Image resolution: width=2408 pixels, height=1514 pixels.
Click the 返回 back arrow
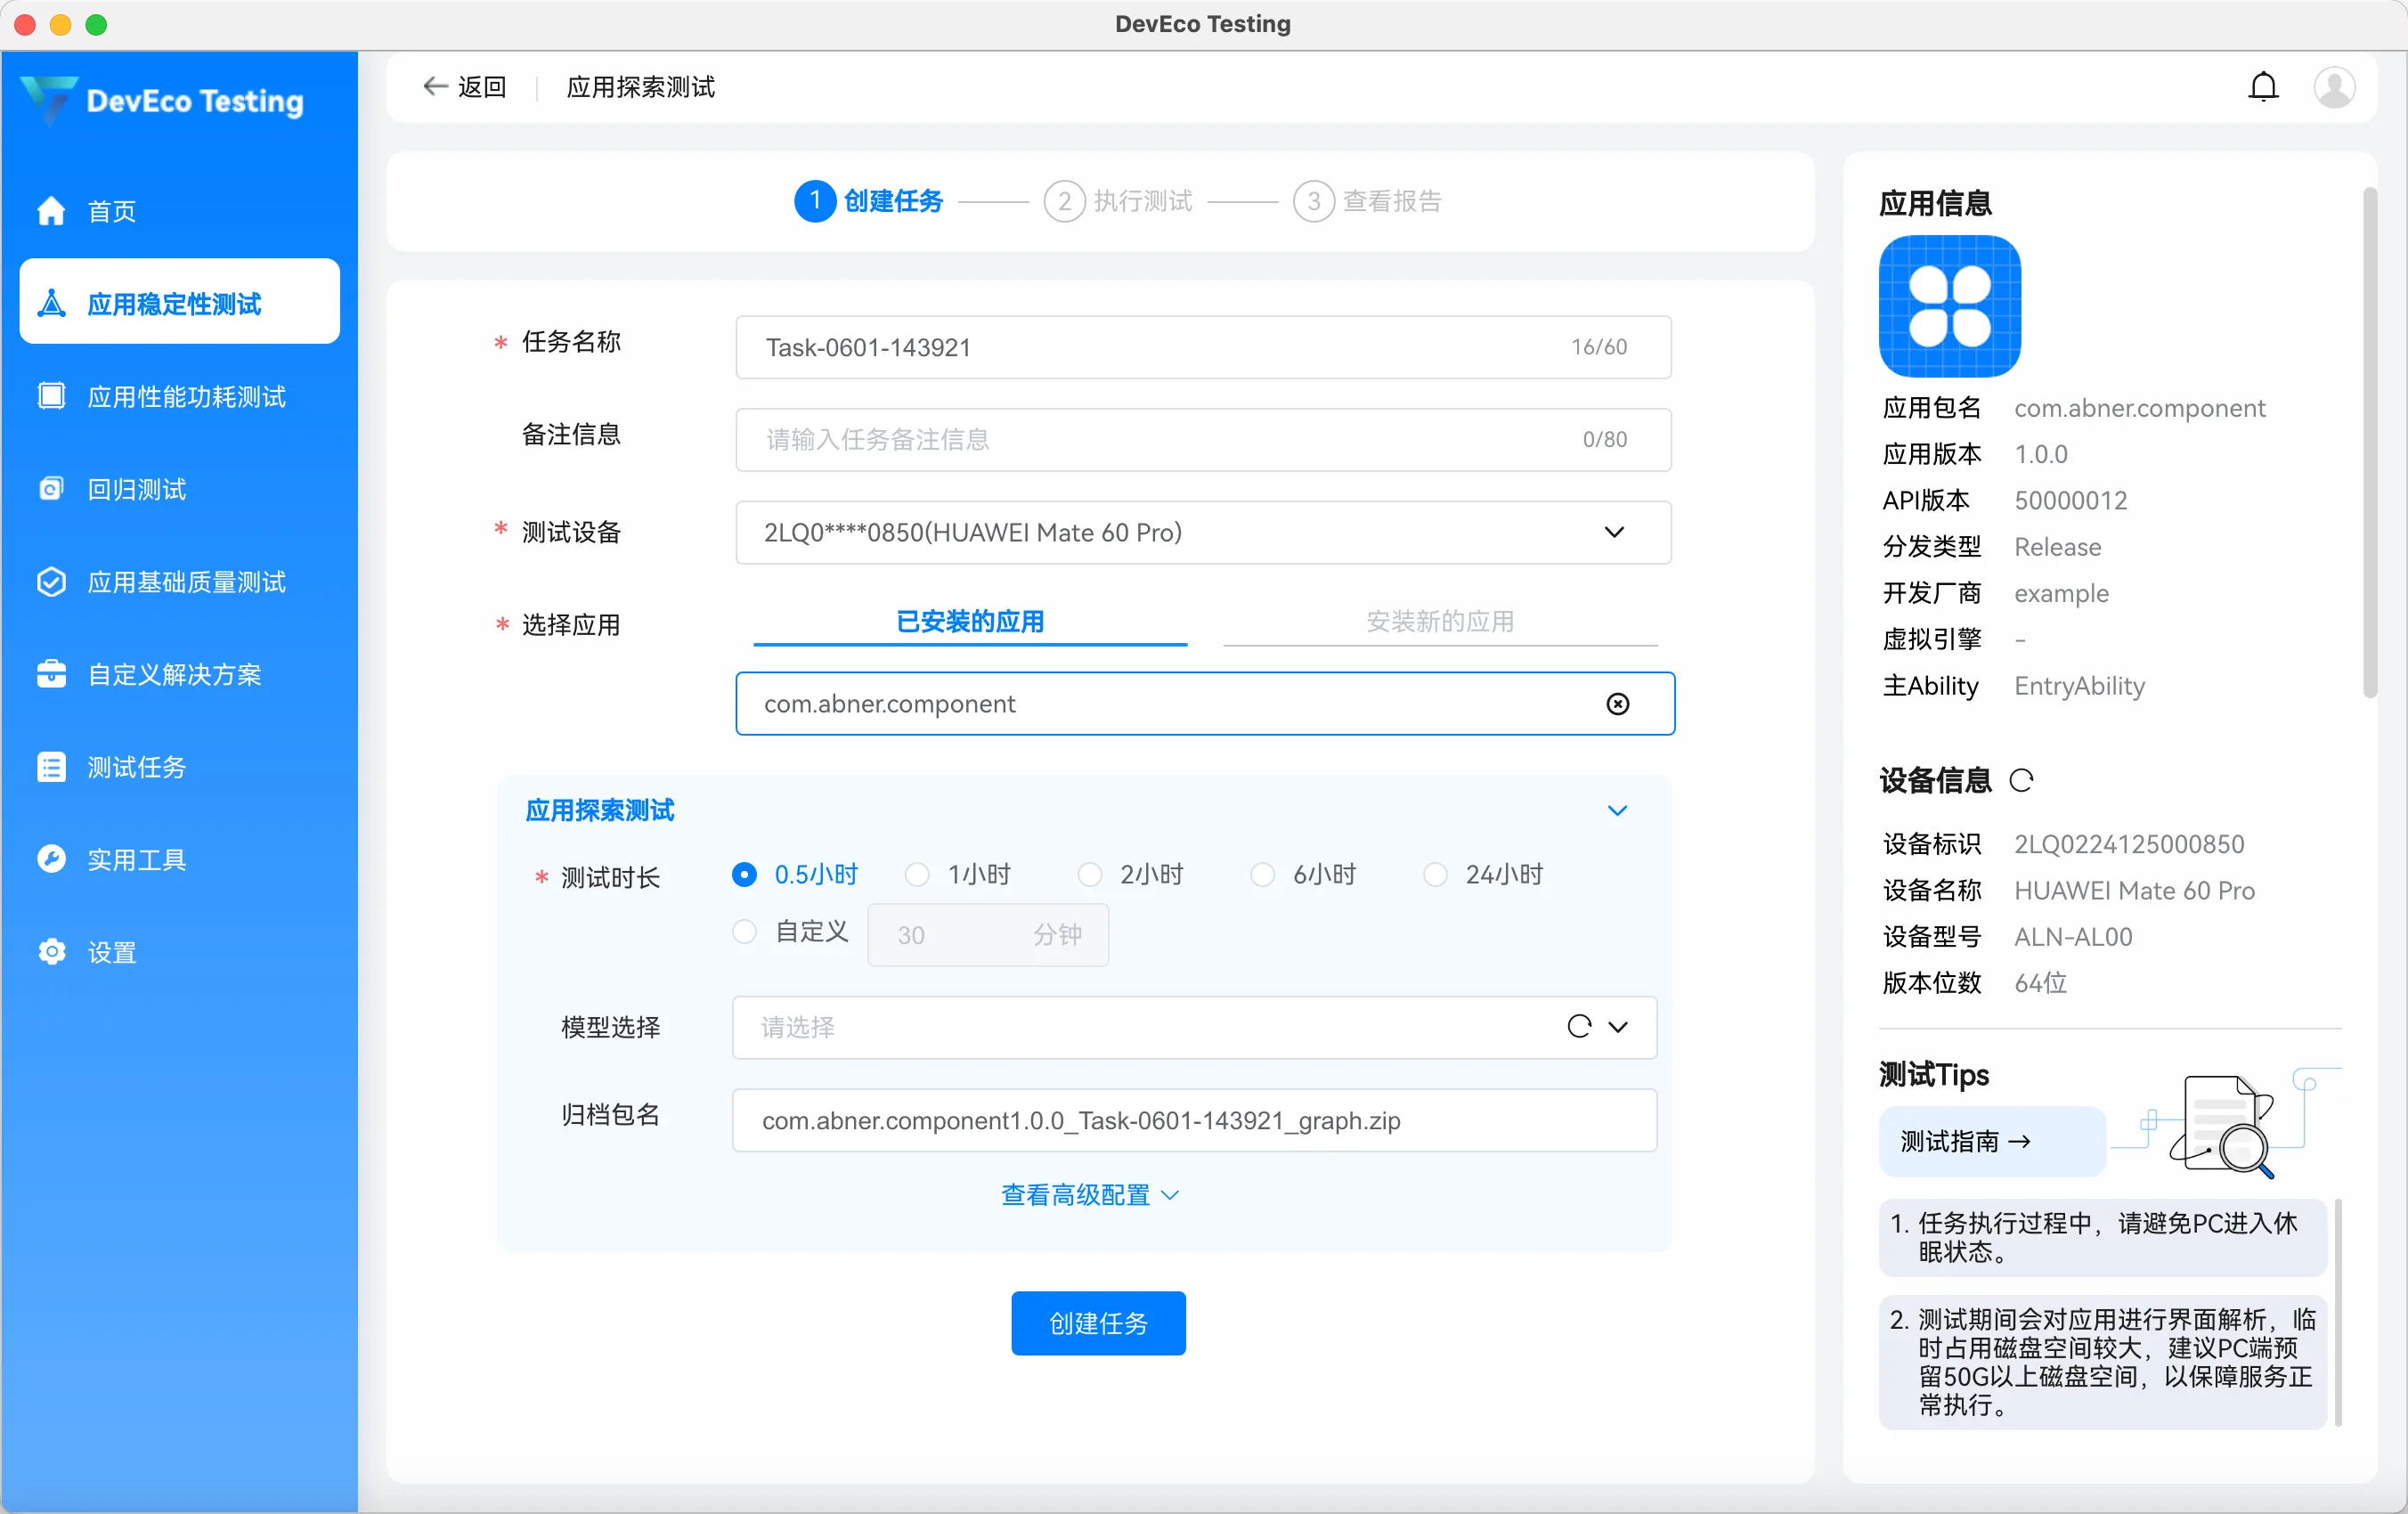(x=435, y=87)
